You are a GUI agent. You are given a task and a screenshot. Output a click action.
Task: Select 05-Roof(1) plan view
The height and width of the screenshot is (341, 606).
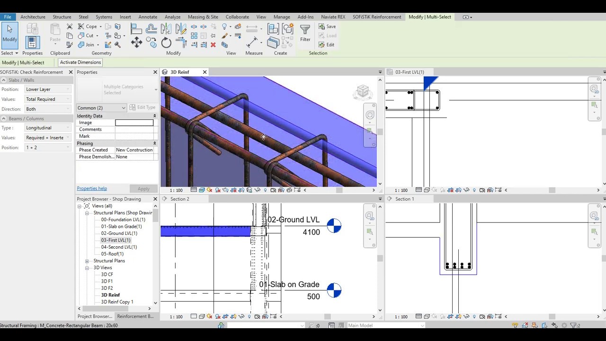coord(112,254)
